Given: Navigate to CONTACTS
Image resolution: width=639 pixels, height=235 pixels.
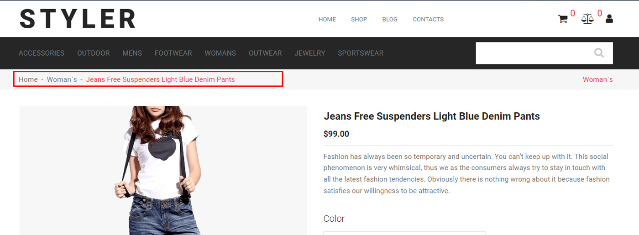Looking at the screenshot, I should point(428,19).
